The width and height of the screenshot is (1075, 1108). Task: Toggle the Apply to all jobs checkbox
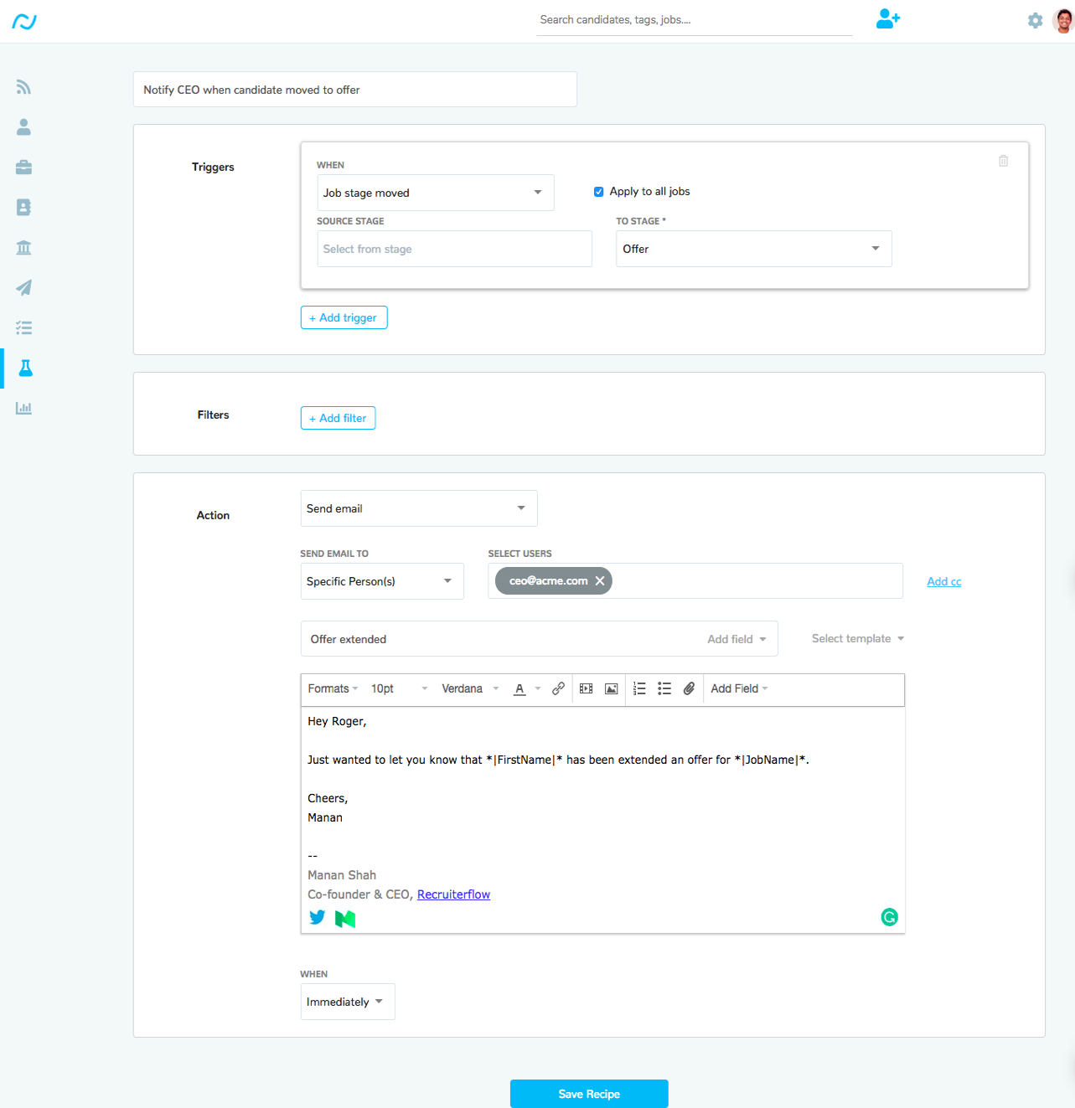tap(598, 192)
